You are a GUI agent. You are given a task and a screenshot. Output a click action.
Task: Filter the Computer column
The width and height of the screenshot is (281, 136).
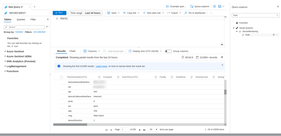(118, 77)
